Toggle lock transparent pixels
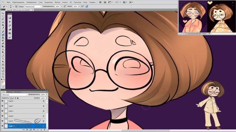Viewport: 236px width, 132px height. pyautogui.click(x=11, y=98)
